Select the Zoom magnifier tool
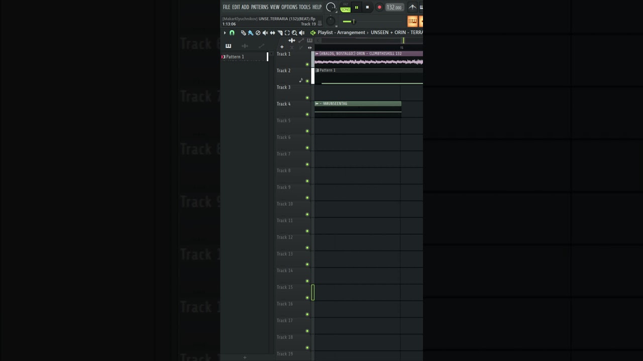The width and height of the screenshot is (643, 361). tap(294, 33)
